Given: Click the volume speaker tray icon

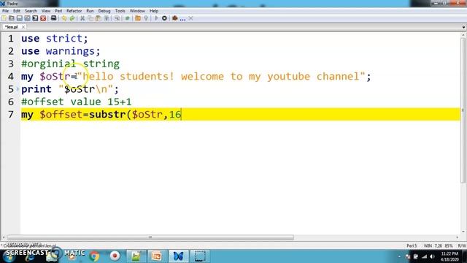Looking at the screenshot, I should (x=433, y=256).
